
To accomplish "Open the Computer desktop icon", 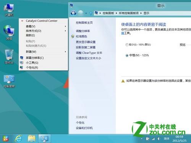I will point(9,10).
